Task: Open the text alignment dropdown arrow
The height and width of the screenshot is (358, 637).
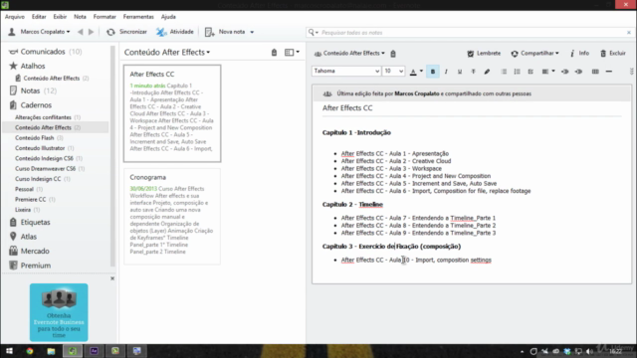Action: coord(553,72)
